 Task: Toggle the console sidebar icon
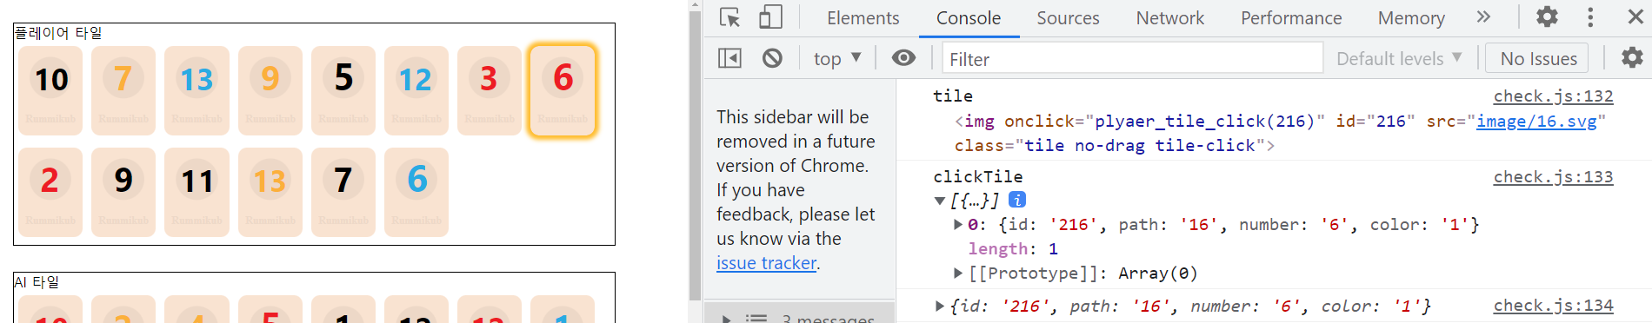tap(729, 58)
